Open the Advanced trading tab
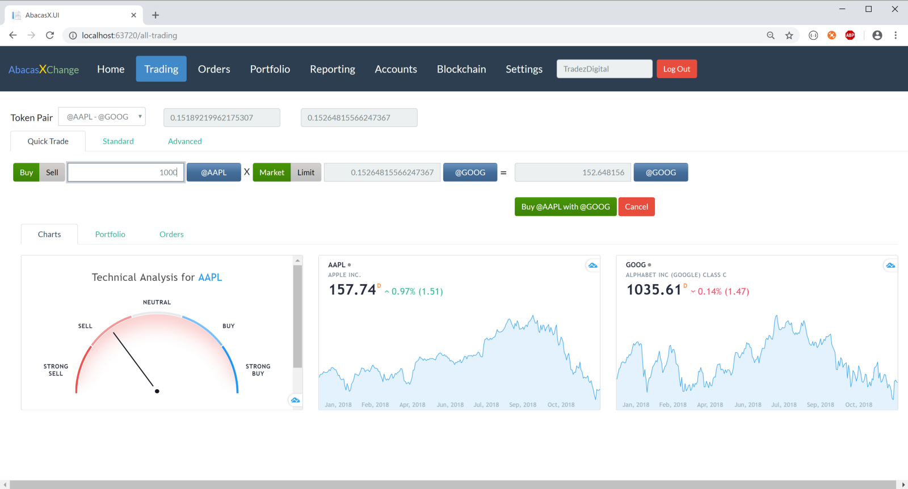 [x=185, y=141]
